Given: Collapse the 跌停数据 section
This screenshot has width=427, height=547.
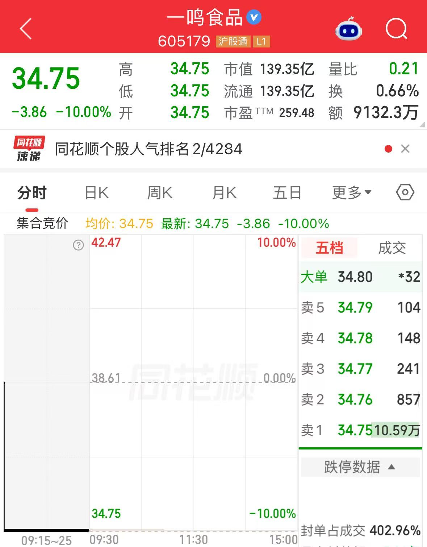Looking at the screenshot, I should click(x=360, y=467).
